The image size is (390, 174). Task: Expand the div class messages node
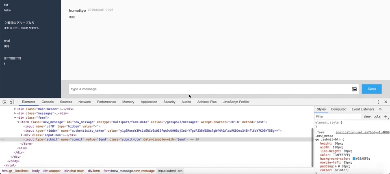coord(15,113)
